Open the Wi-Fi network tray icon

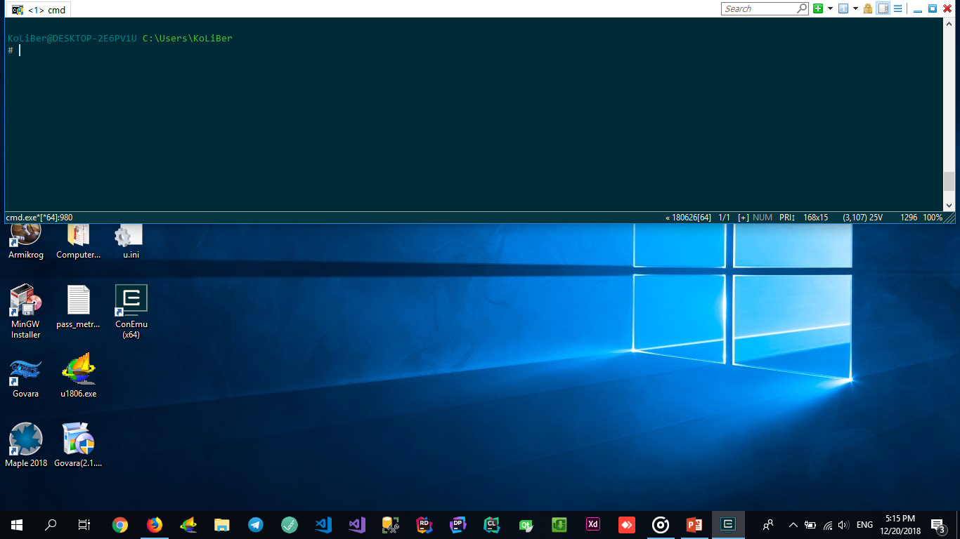[x=828, y=524]
